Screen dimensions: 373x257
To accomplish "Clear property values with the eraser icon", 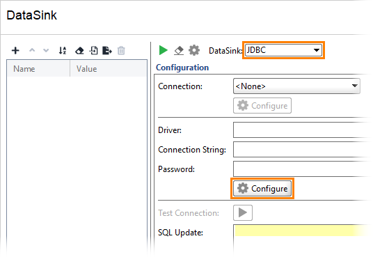I will tap(79, 51).
